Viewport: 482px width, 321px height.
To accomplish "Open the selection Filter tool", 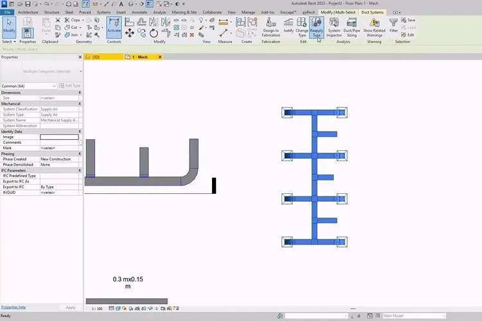I will click(x=393, y=25).
